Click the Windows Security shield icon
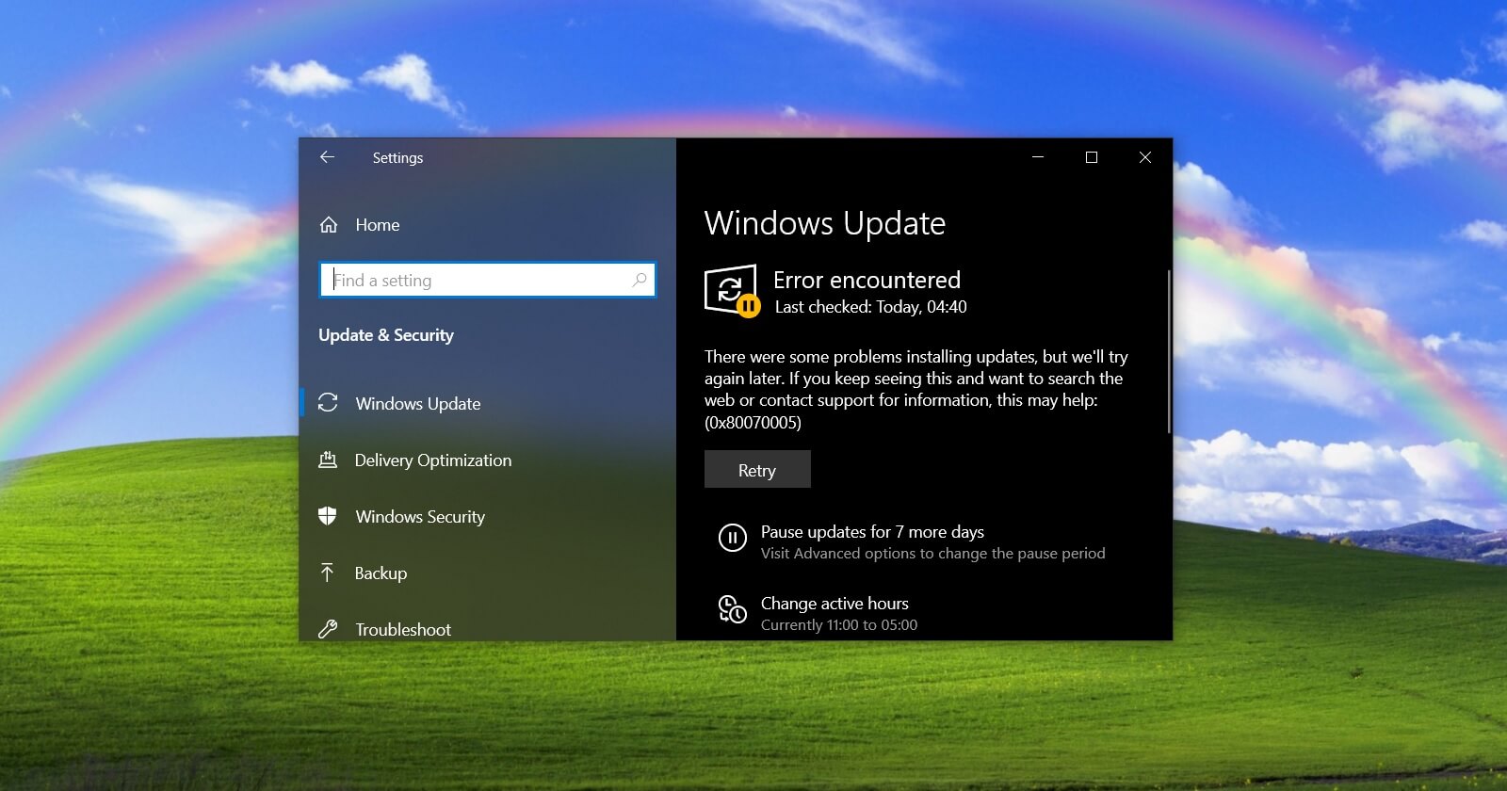The width and height of the screenshot is (1507, 791). (328, 516)
